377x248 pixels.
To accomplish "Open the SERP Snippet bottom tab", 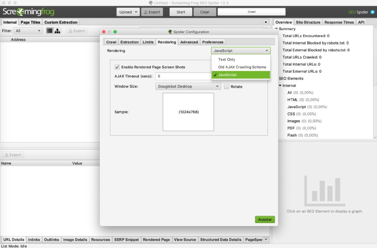I will coord(127,239).
